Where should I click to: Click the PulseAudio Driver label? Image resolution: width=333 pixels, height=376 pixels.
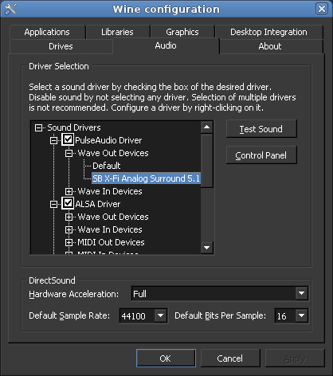pos(108,140)
